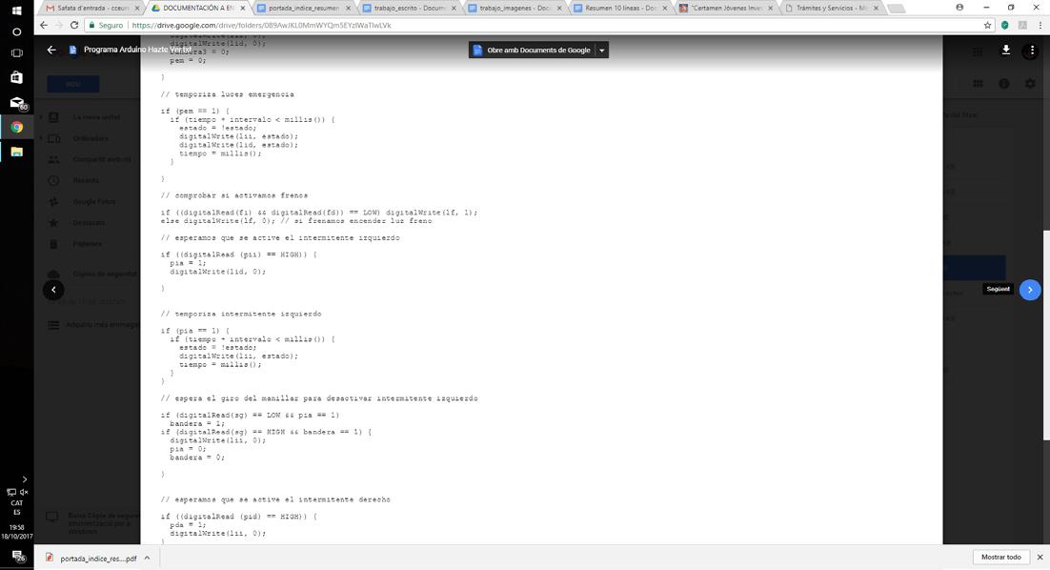Switch to the 'portada_indice_resumen' tab
1050x570 pixels.
(x=304, y=8)
